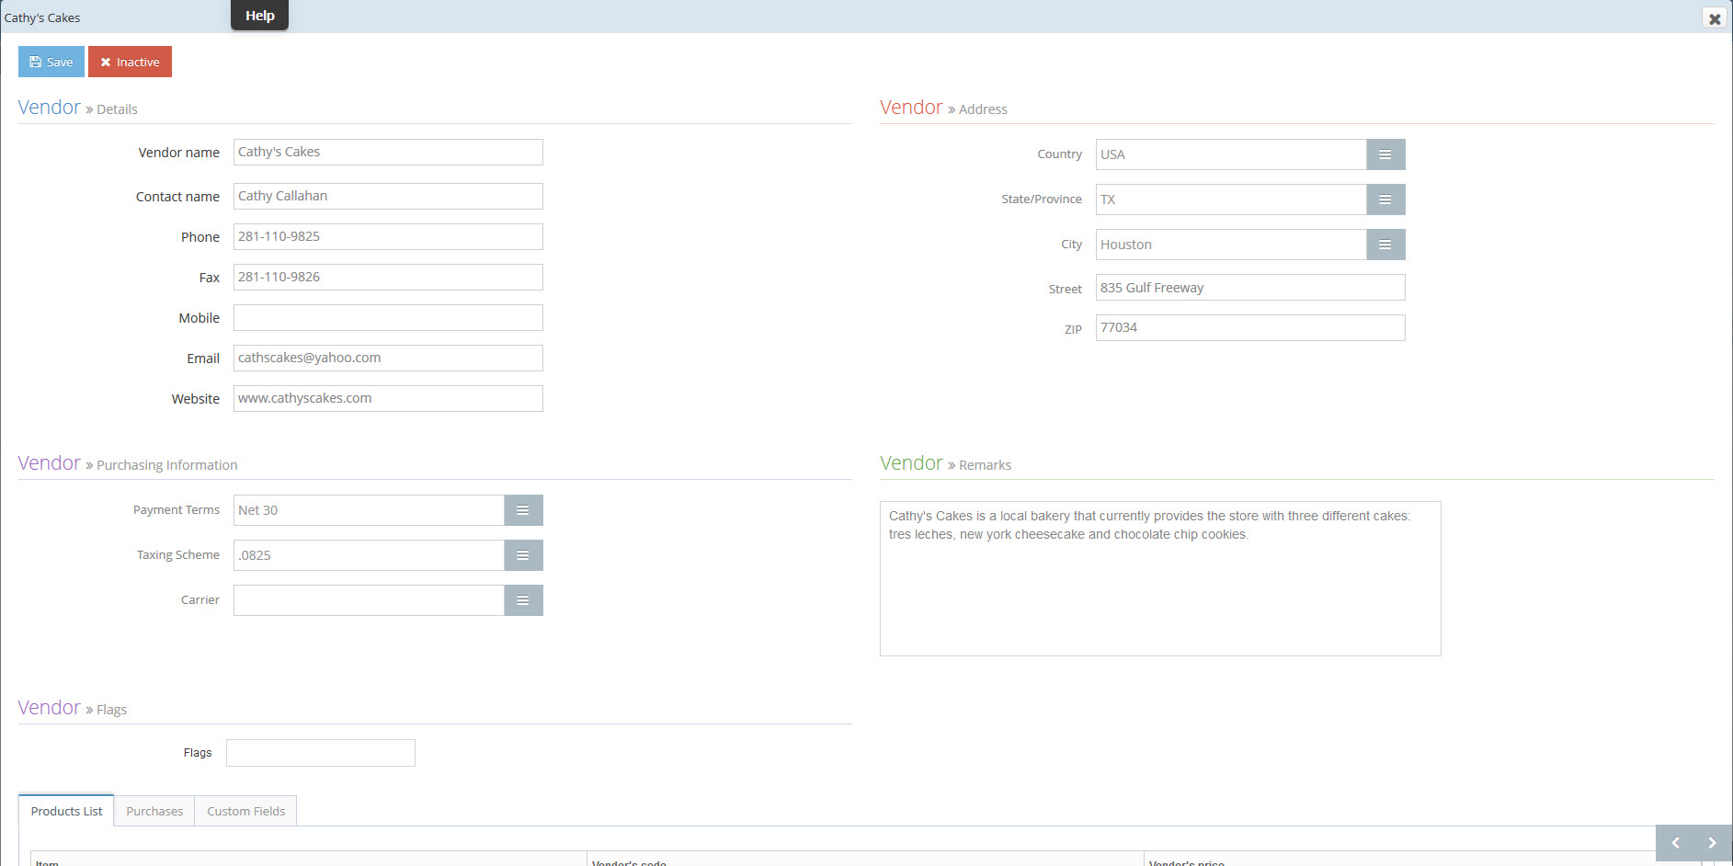1733x866 pixels.
Task: Close the Cathy's Cakes window
Action: [x=1714, y=18]
